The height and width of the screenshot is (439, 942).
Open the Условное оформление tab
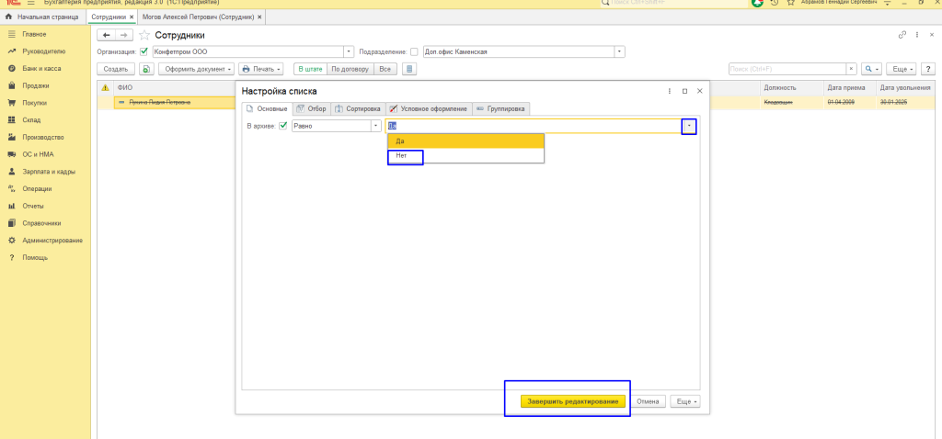pos(428,108)
